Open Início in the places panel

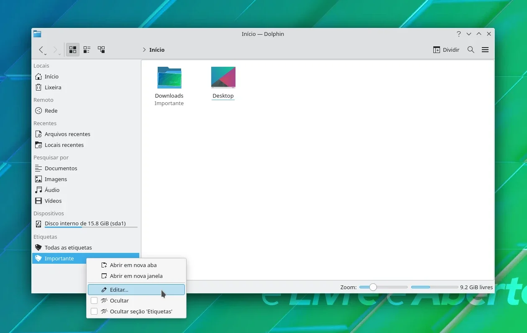86,76
